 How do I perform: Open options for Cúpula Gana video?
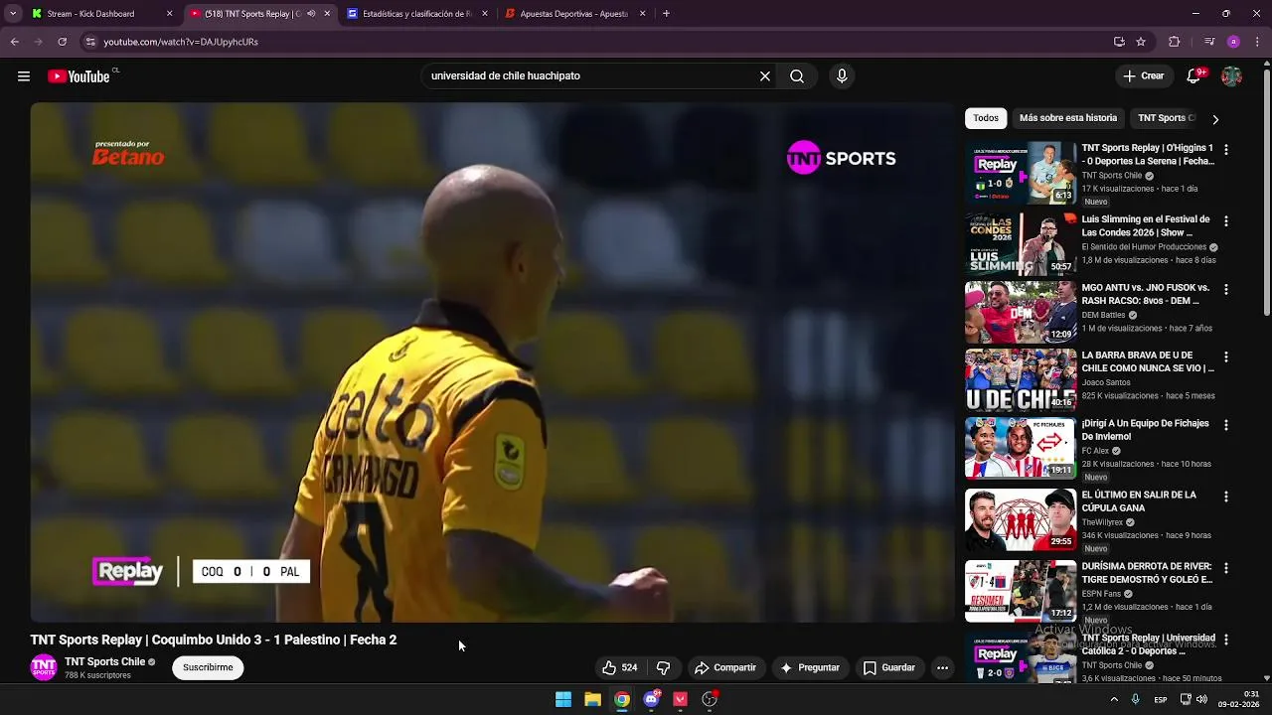click(1226, 497)
